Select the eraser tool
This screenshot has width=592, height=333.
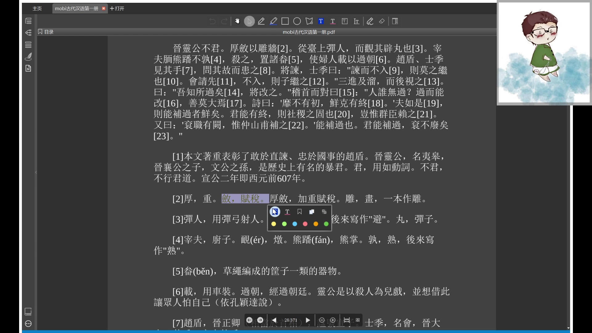382,21
